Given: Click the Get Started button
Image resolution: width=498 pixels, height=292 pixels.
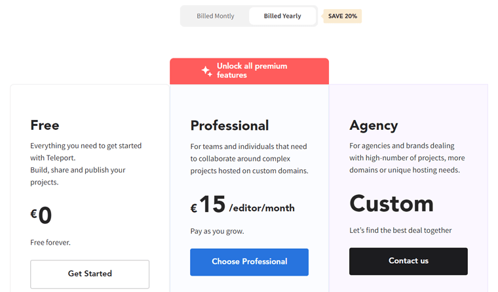Looking at the screenshot, I should [x=90, y=274].
